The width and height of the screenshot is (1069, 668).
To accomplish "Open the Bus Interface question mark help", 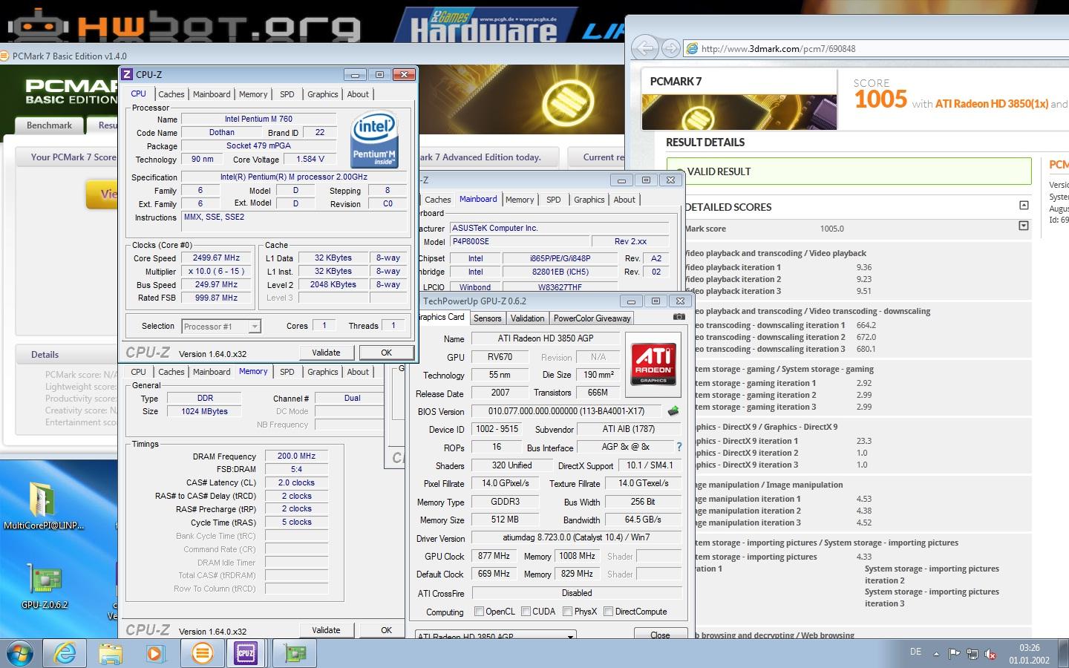I will tap(679, 447).
